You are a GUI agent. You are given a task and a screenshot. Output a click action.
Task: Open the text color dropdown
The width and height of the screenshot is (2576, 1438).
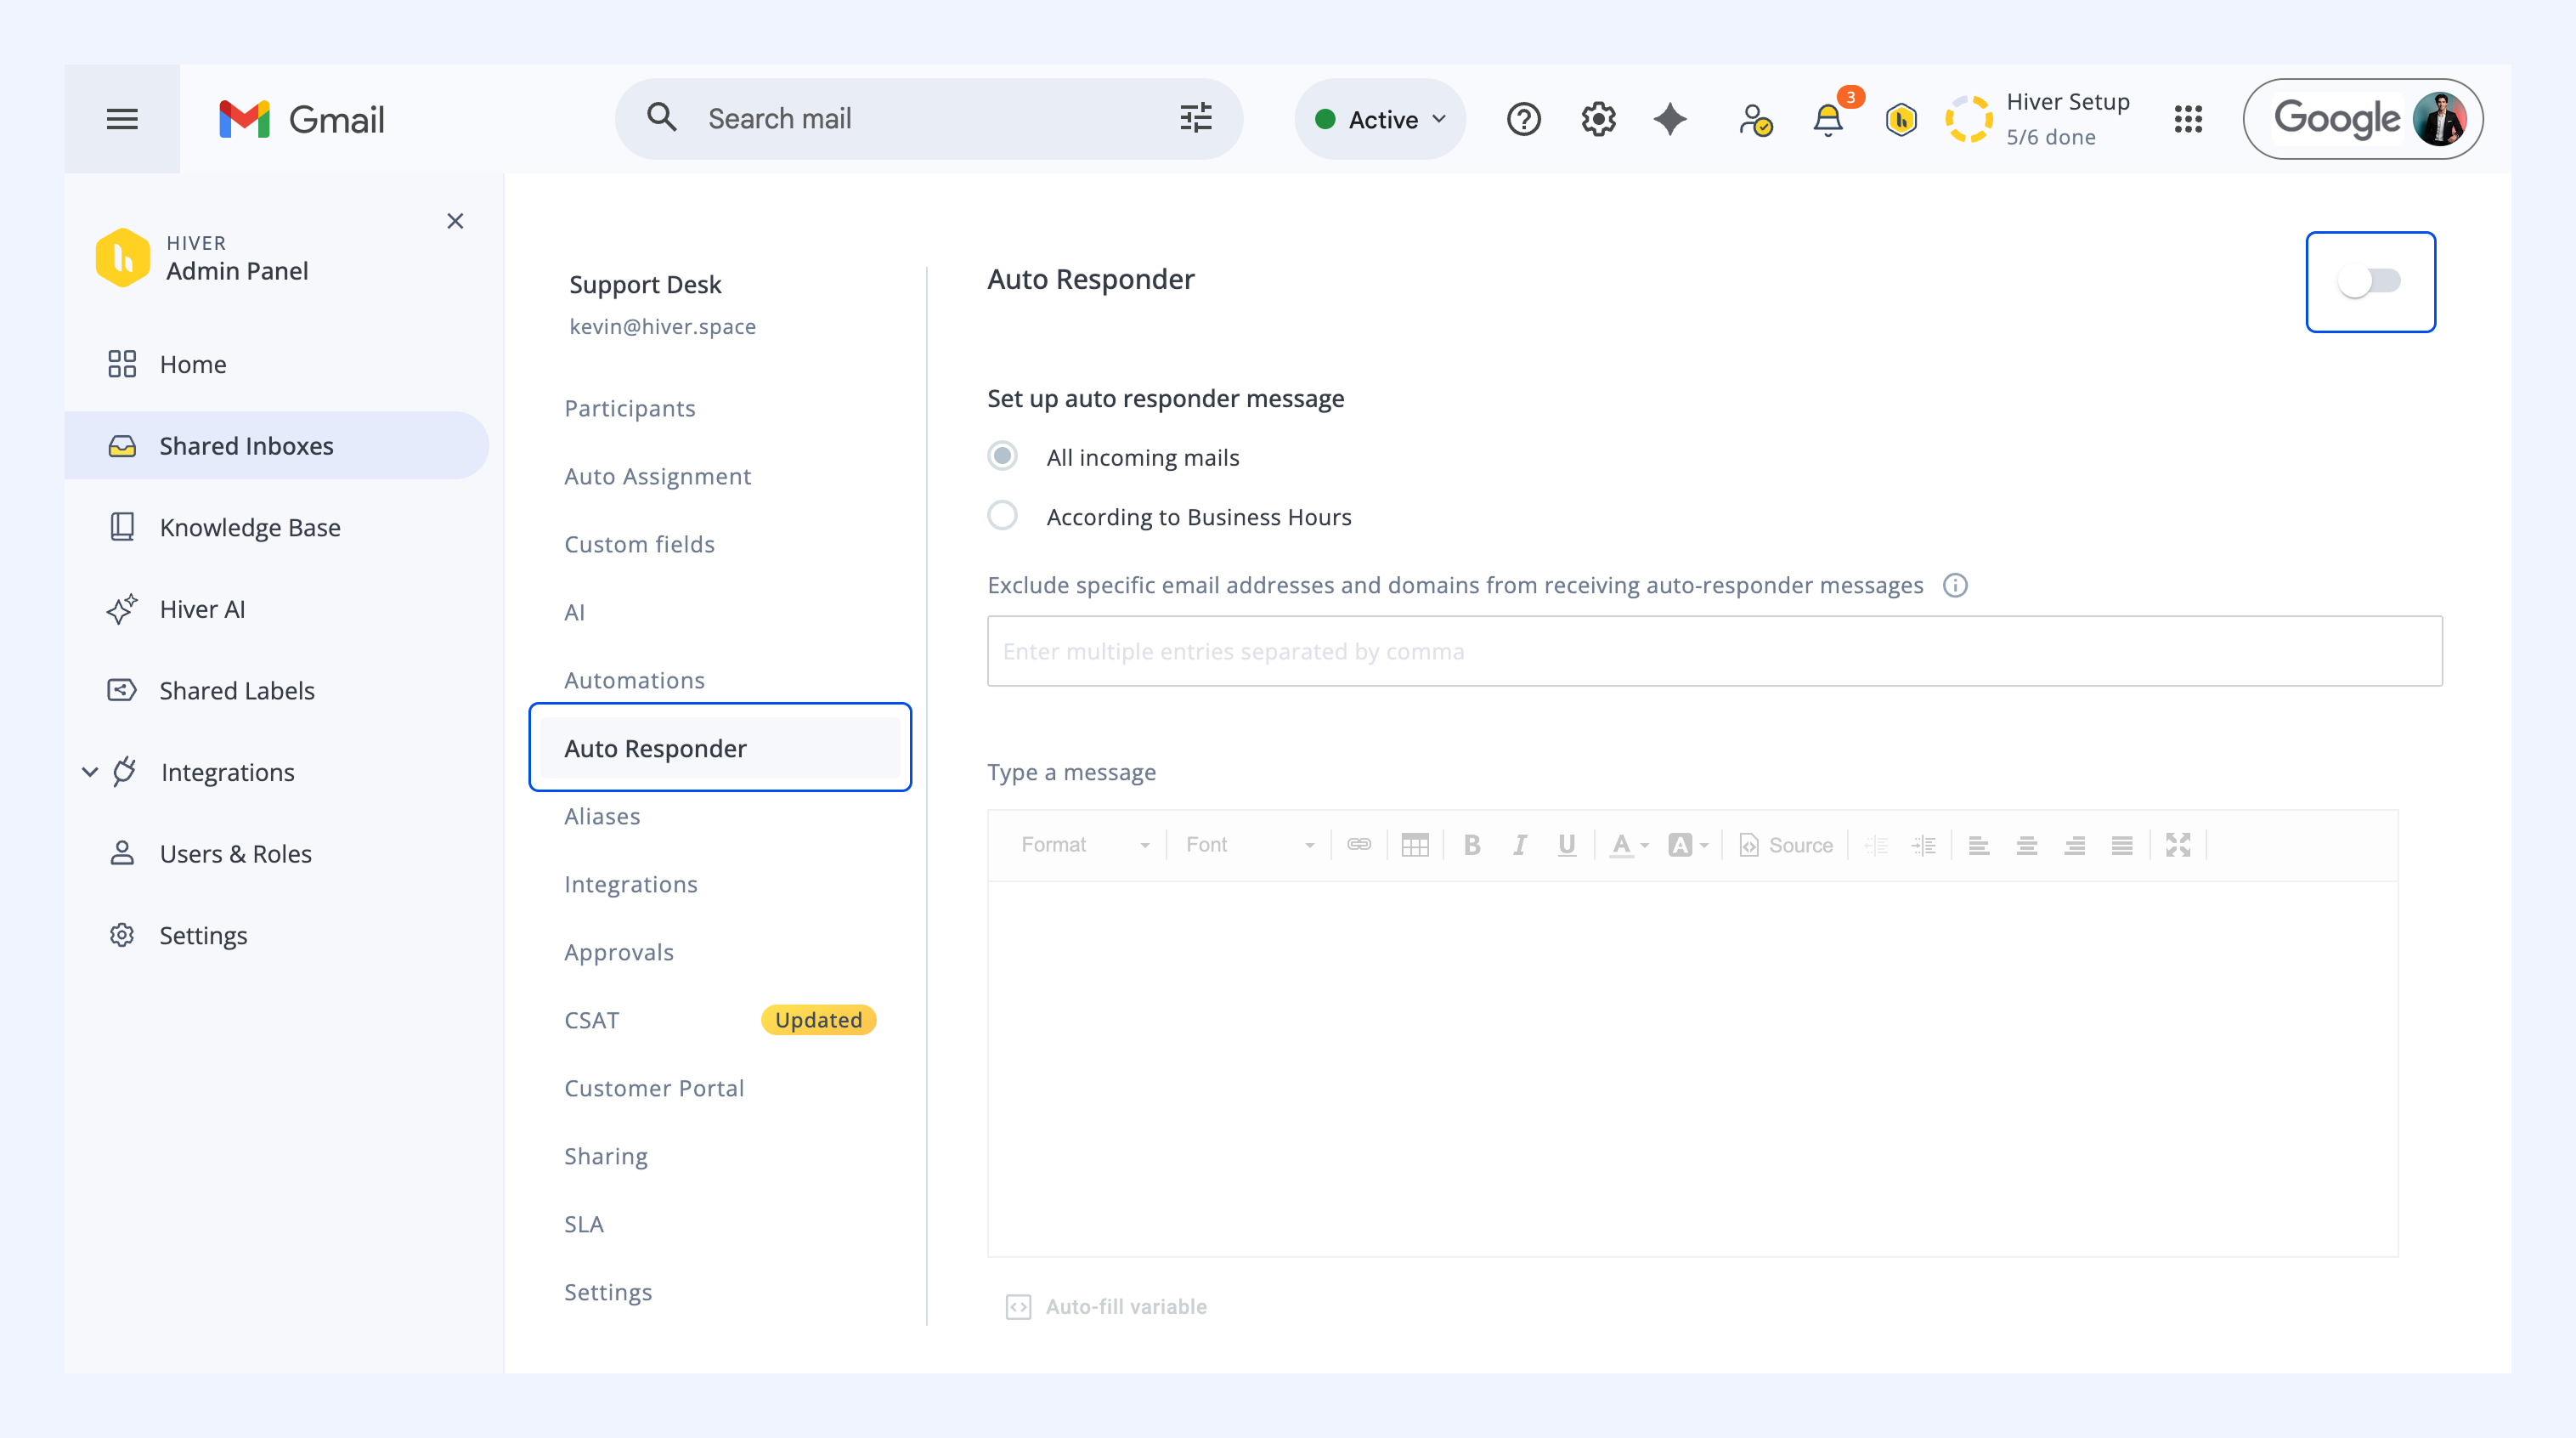click(x=1629, y=845)
